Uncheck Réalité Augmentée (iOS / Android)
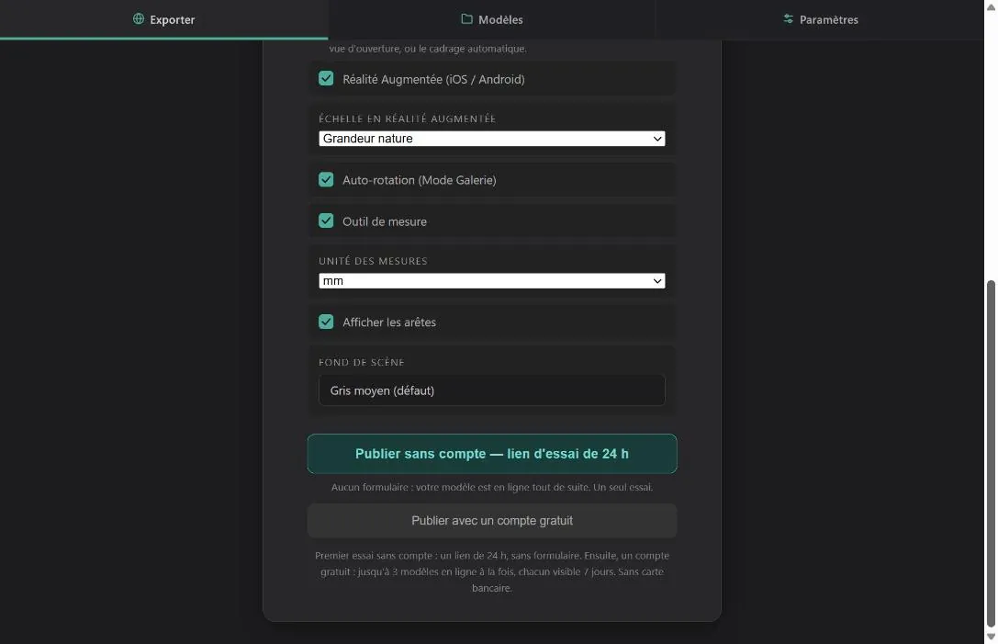The height and width of the screenshot is (644, 998). click(x=326, y=78)
